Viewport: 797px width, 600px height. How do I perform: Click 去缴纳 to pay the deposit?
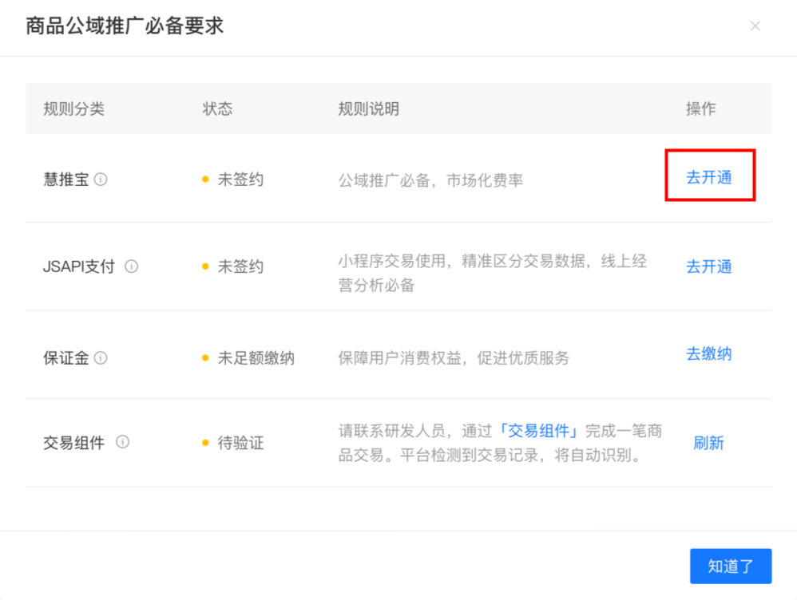click(709, 354)
